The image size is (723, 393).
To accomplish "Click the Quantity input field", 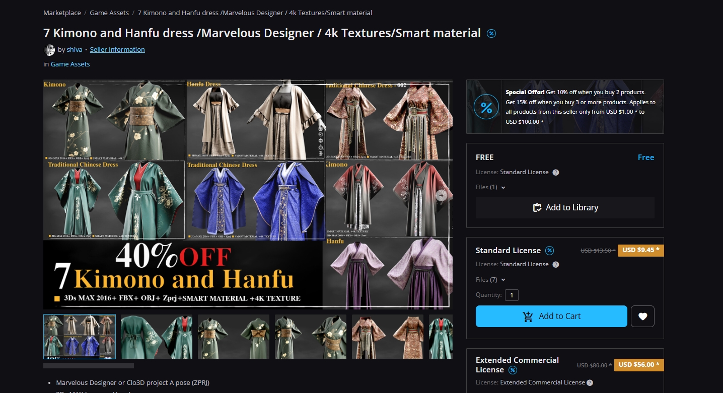I will click(512, 295).
